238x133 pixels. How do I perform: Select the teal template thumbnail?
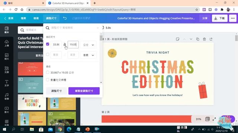pos(30,85)
